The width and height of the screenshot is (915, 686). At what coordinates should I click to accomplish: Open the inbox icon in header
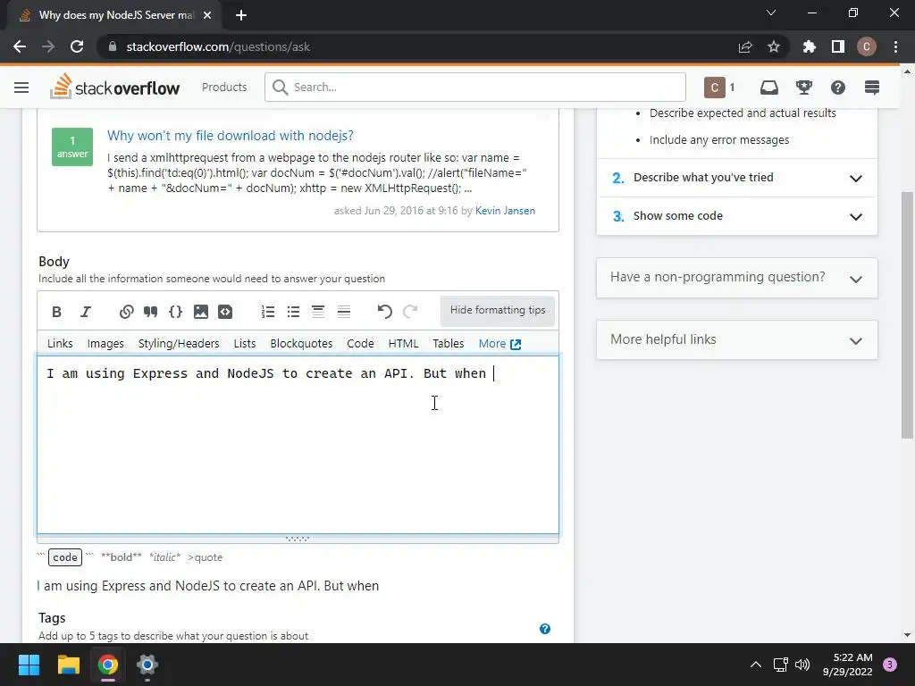(x=769, y=88)
